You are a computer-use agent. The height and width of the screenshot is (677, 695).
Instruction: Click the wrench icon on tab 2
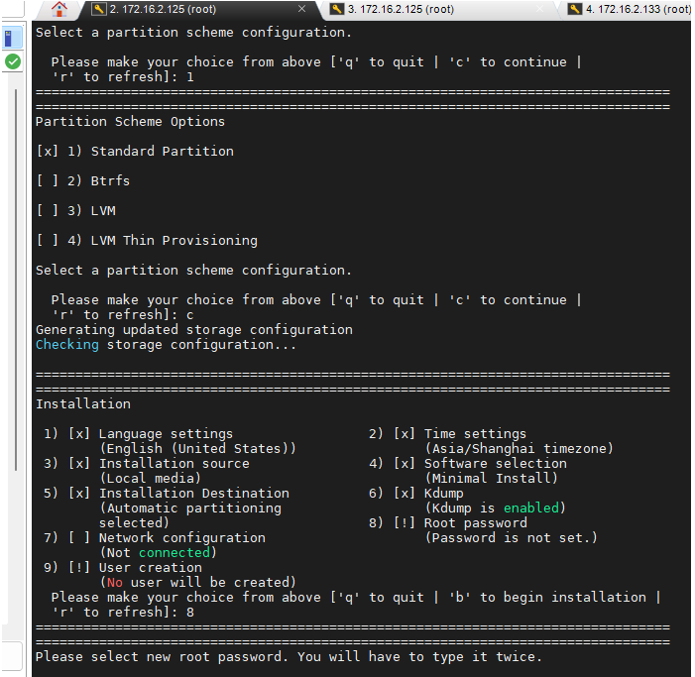[x=98, y=10]
